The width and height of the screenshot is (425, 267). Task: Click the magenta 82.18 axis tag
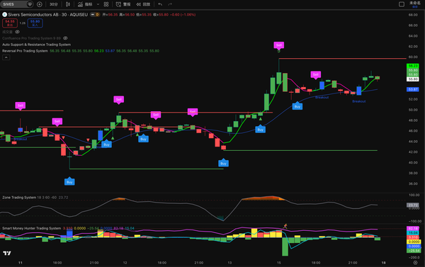point(413,229)
